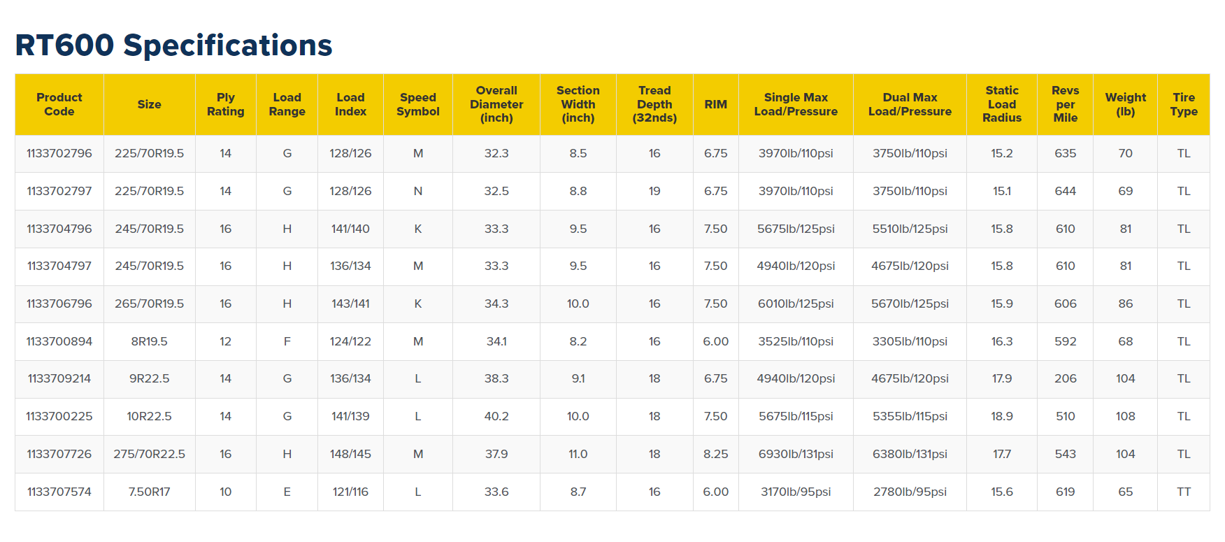Select product code 1133709214
Image resolution: width=1225 pixels, height=542 pixels.
coord(59,378)
